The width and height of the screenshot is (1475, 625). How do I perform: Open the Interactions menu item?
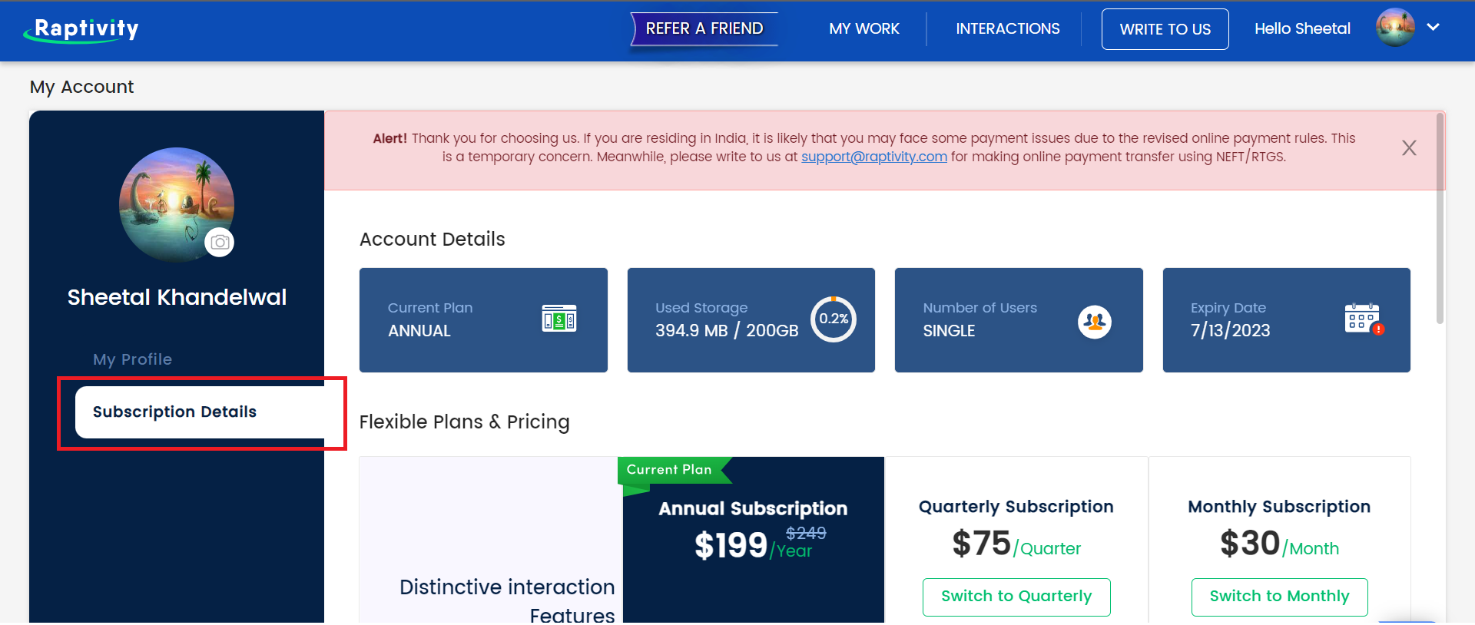click(1008, 29)
